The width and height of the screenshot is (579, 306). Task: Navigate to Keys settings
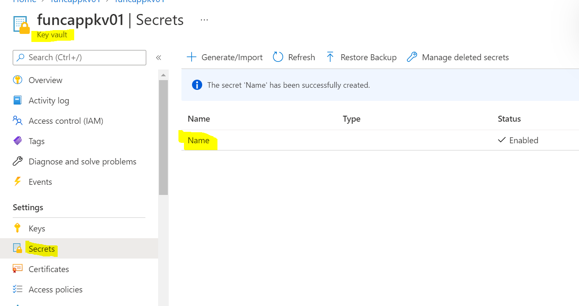37,228
